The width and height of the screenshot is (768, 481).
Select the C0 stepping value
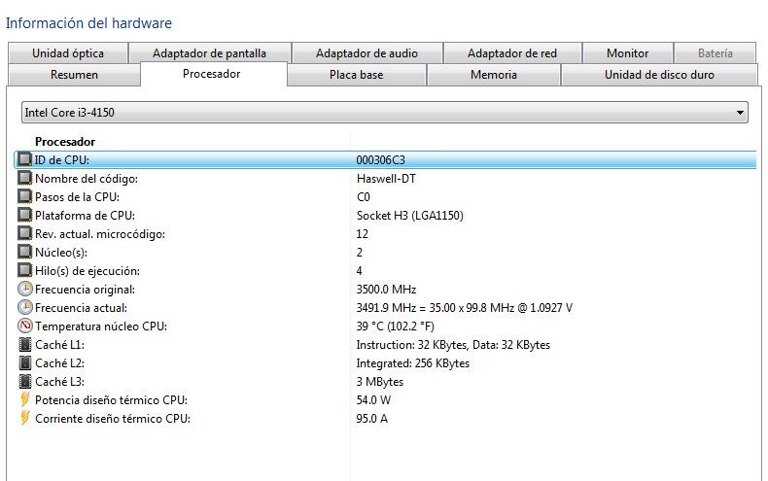coord(364,197)
